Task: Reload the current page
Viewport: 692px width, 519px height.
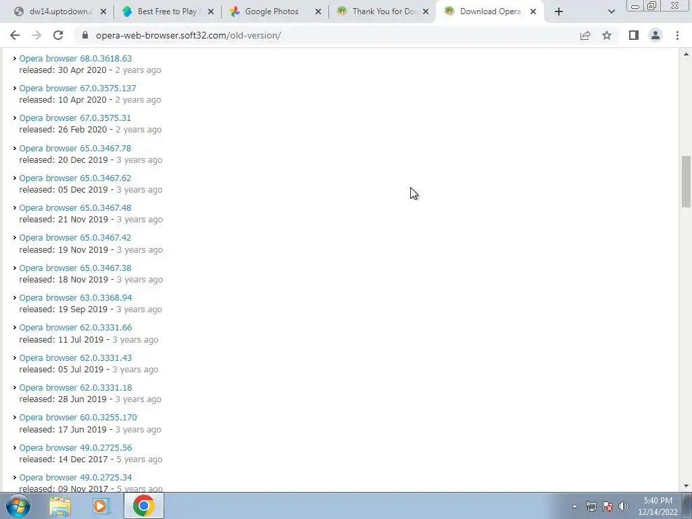Action: click(58, 35)
